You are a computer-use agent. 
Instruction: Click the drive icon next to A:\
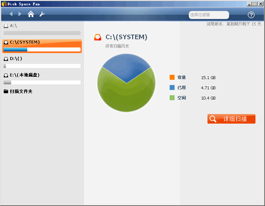tap(5, 25)
